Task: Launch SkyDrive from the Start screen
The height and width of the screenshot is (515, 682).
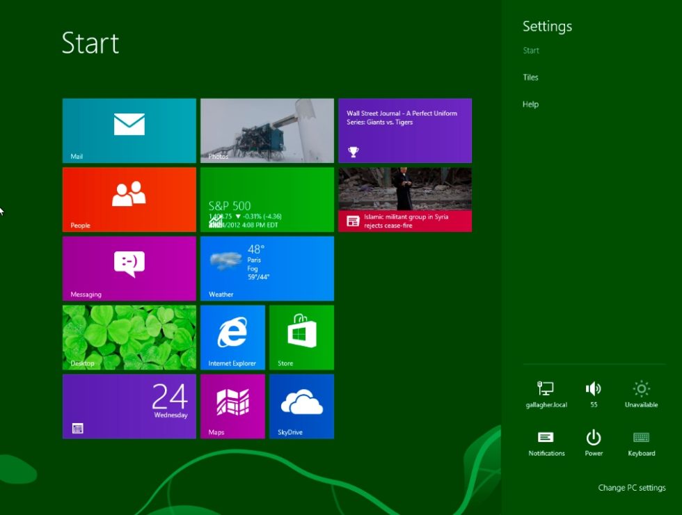Action: (301, 406)
